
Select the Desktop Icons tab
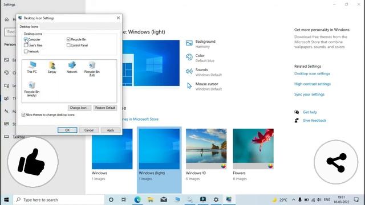(x=29, y=27)
